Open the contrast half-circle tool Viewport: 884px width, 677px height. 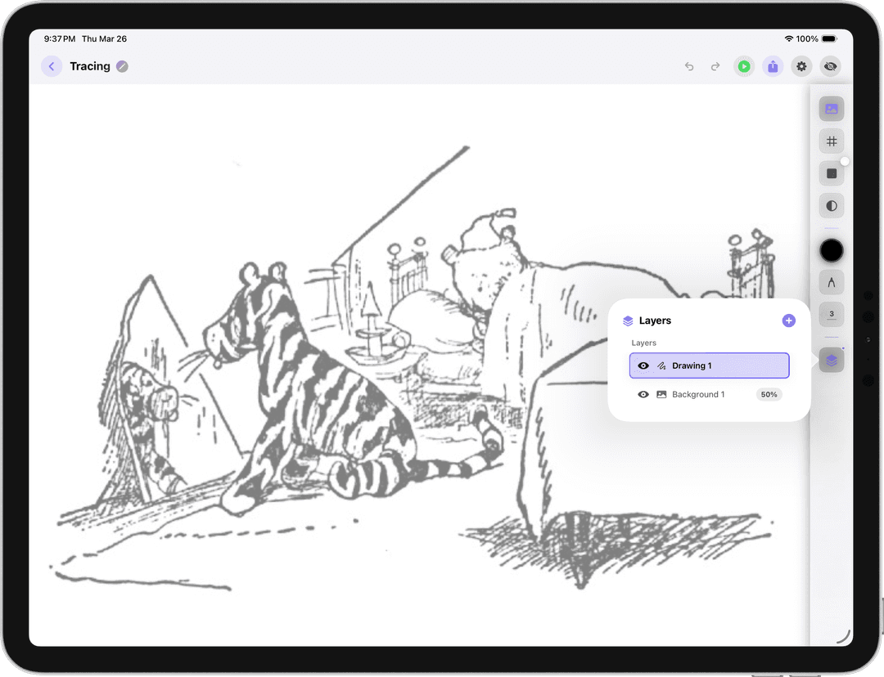[x=832, y=205]
